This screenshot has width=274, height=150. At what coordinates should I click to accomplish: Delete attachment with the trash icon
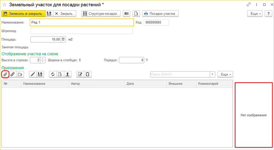click(x=88, y=74)
